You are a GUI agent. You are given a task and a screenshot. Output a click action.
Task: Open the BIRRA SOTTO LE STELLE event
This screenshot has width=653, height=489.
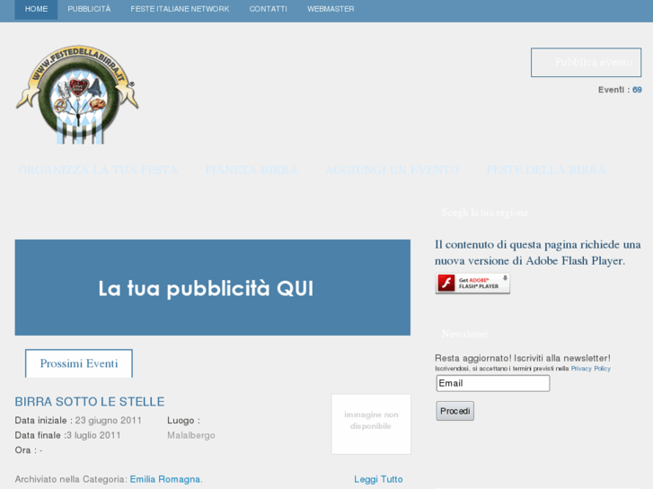click(x=90, y=402)
